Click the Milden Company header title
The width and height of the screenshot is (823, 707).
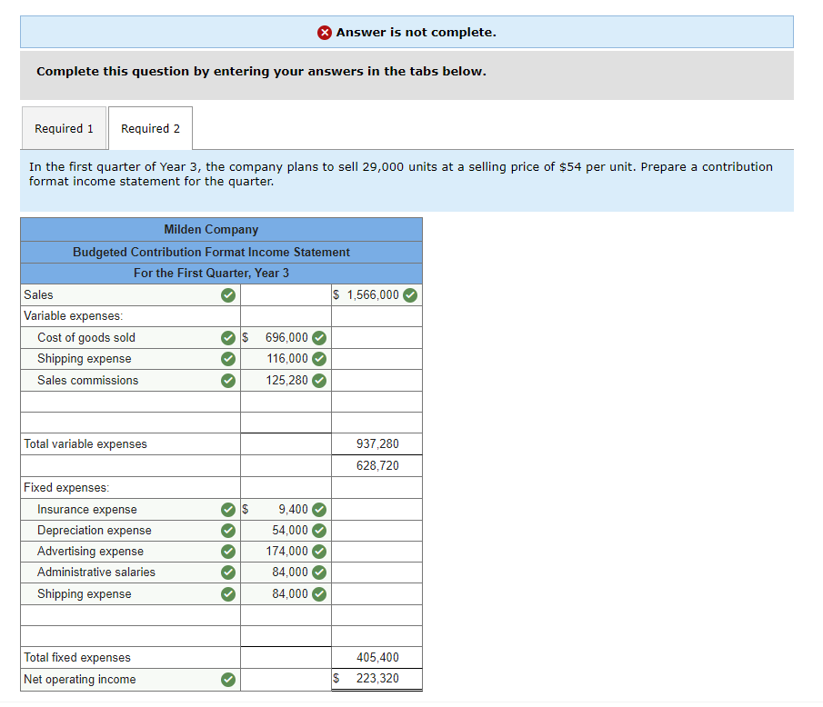coord(211,230)
